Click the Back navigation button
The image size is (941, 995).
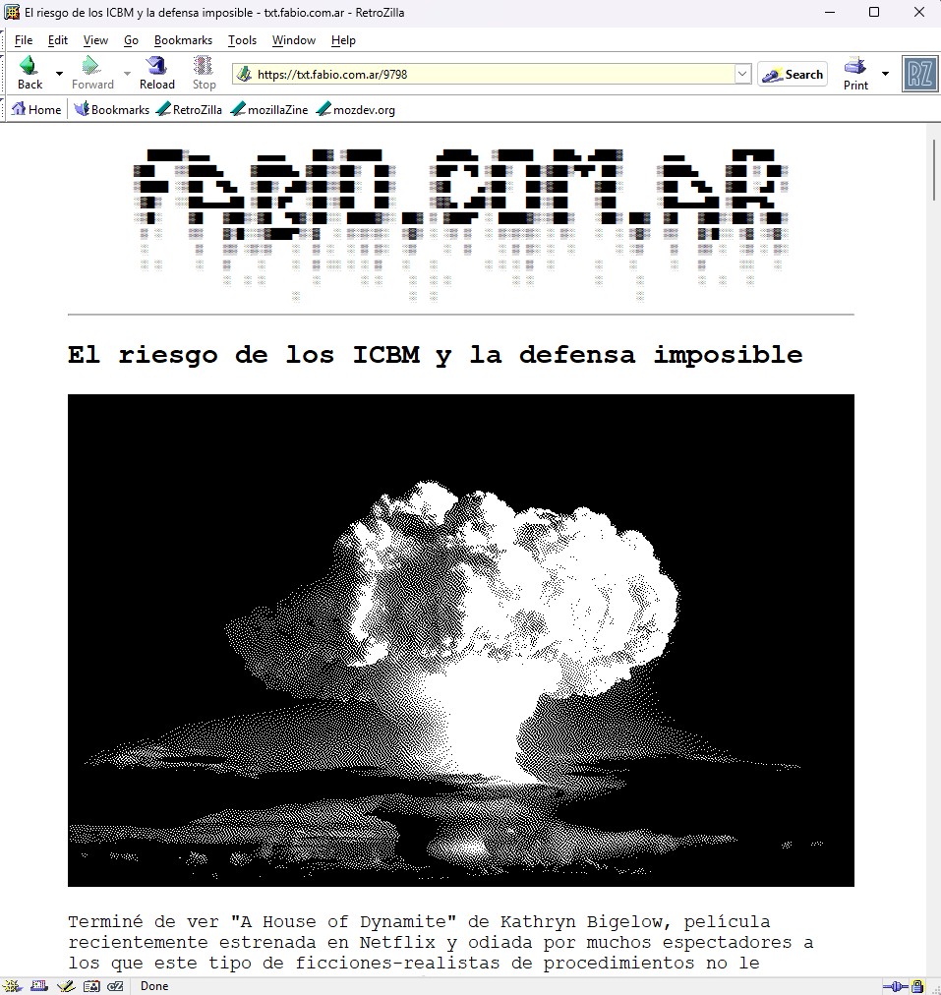pyautogui.click(x=29, y=73)
